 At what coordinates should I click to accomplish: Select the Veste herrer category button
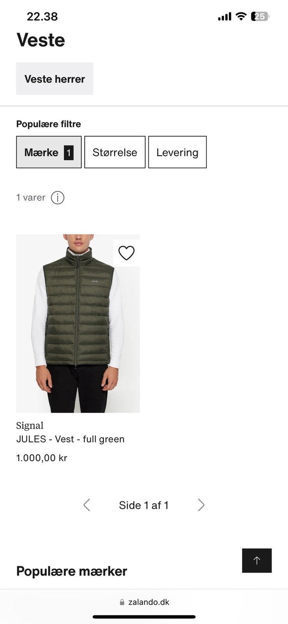point(54,79)
